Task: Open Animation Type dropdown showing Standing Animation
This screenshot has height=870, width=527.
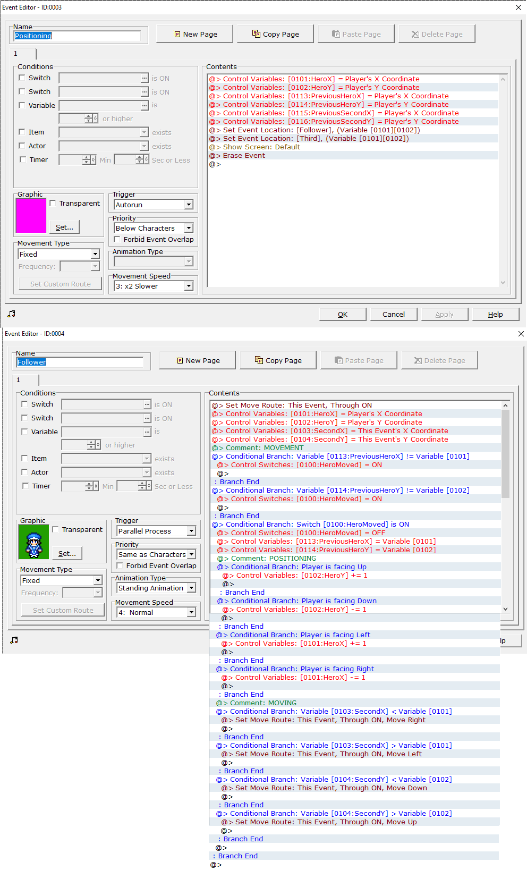Action: click(x=156, y=588)
